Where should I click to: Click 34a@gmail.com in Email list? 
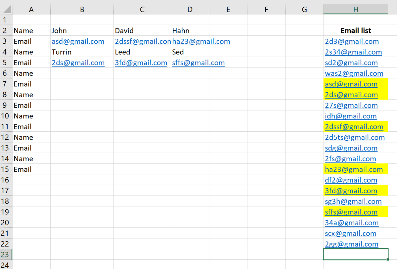(x=352, y=222)
